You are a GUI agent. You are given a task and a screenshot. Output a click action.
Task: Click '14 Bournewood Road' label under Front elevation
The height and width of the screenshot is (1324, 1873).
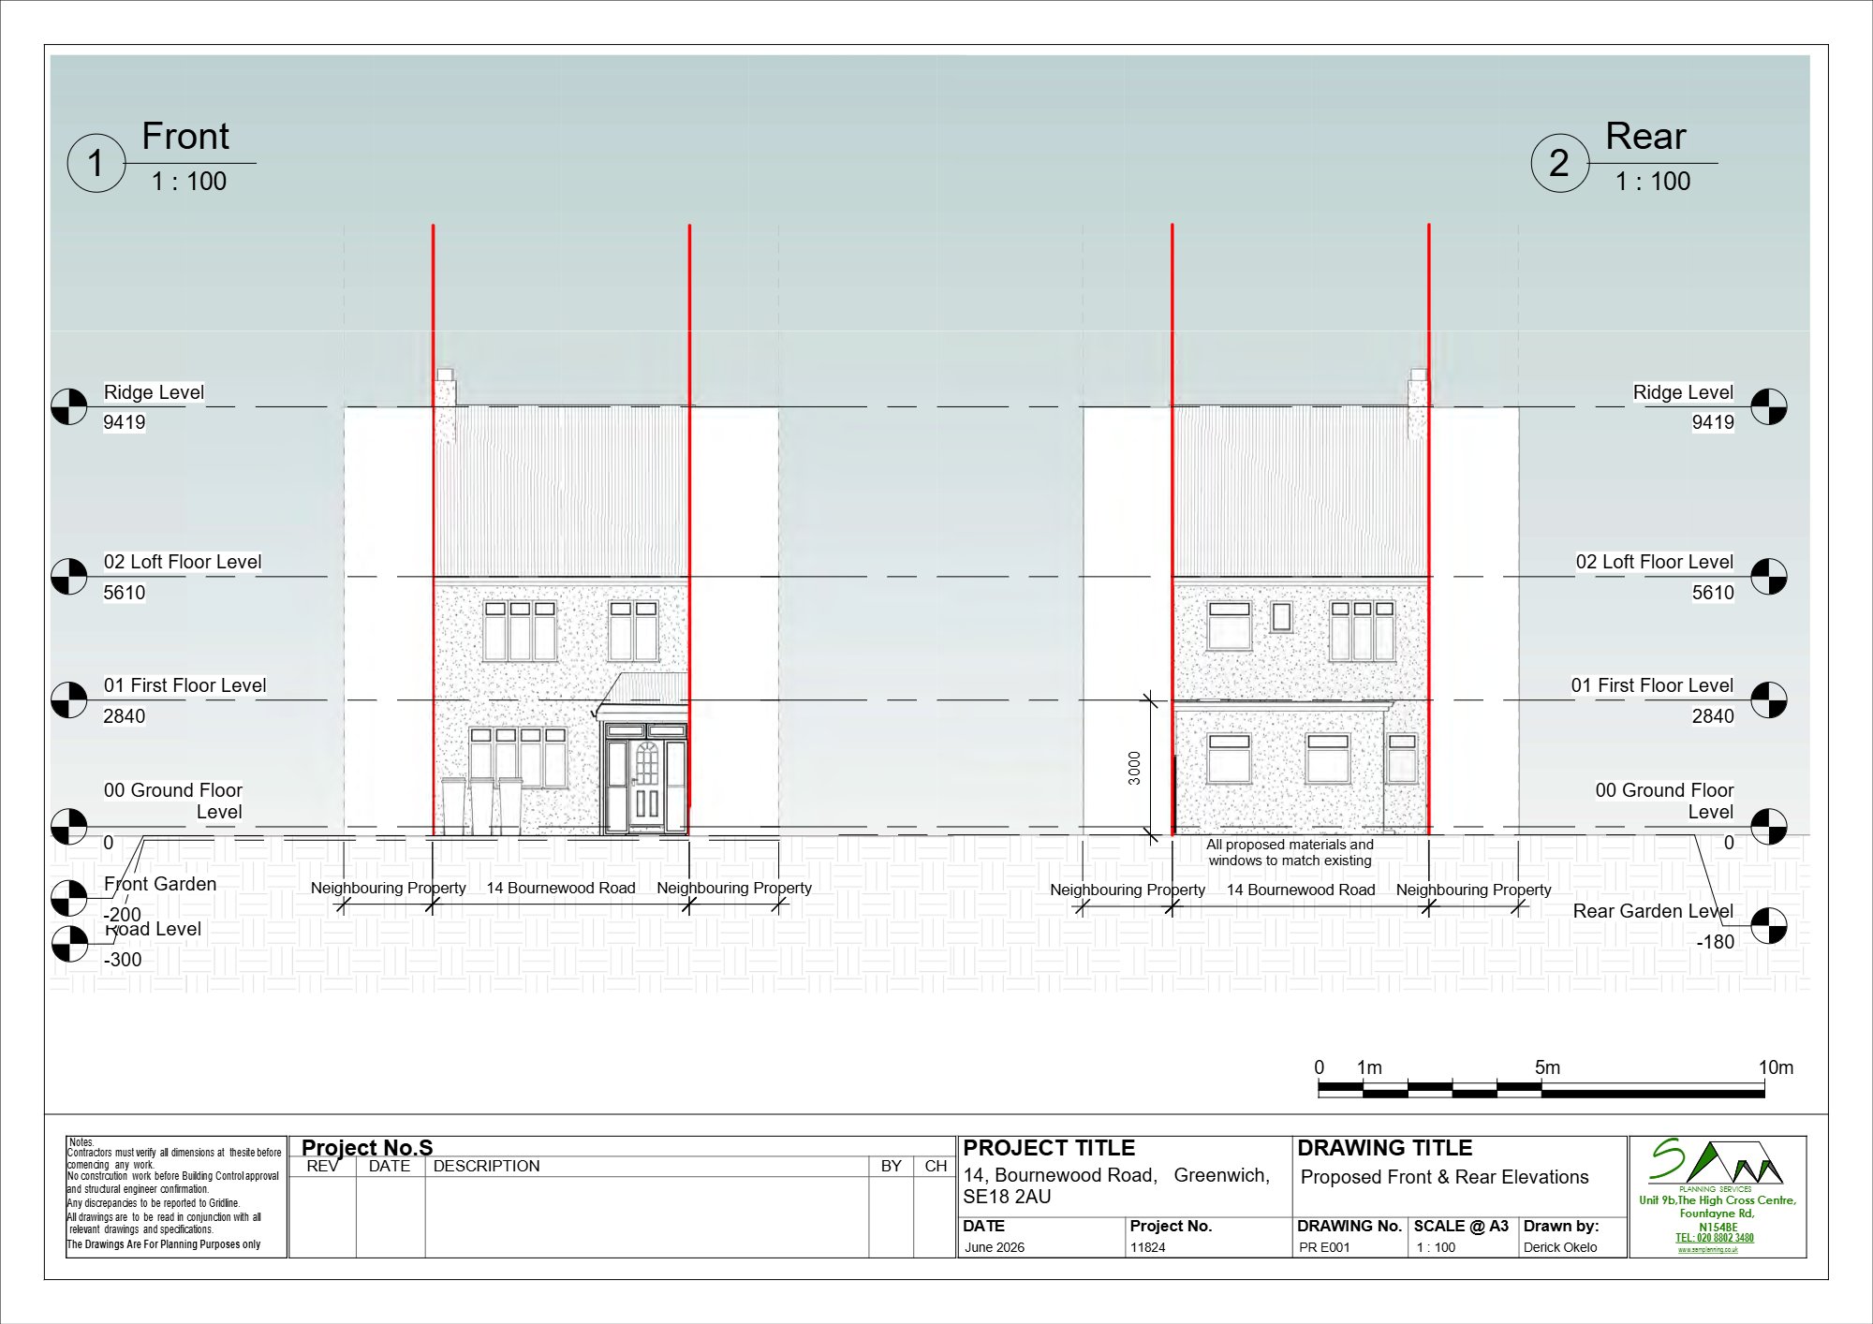(561, 888)
